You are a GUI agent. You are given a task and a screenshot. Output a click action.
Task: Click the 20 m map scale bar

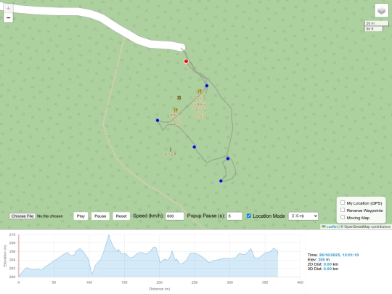[x=377, y=23]
